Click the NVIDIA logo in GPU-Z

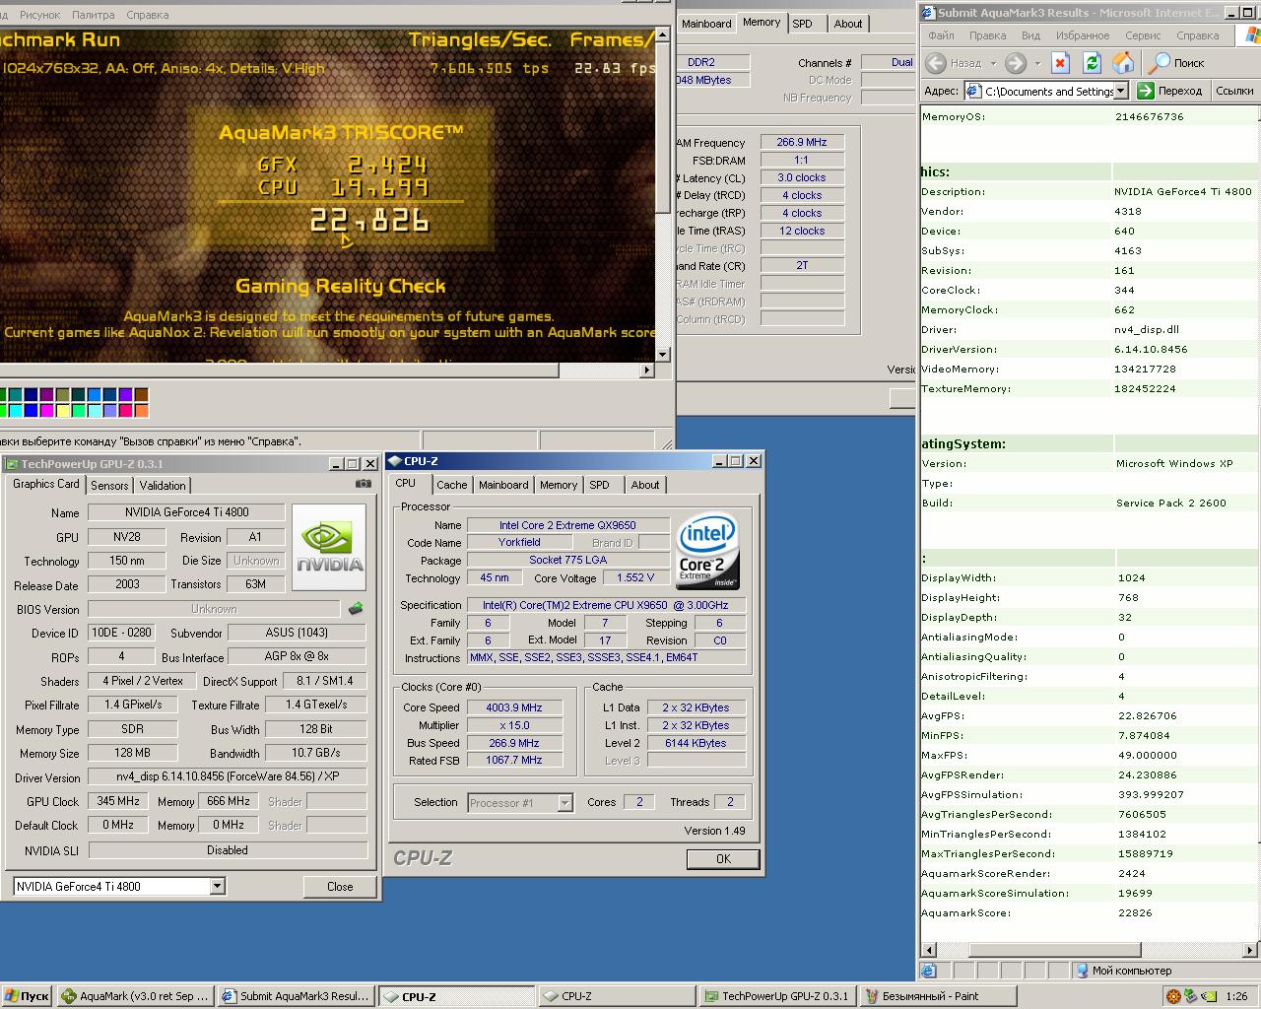pos(329,548)
